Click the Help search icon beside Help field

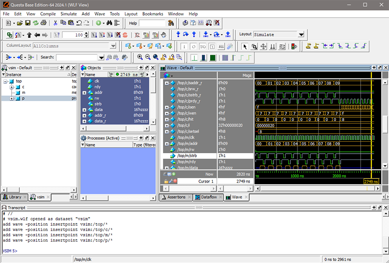click(x=171, y=23)
